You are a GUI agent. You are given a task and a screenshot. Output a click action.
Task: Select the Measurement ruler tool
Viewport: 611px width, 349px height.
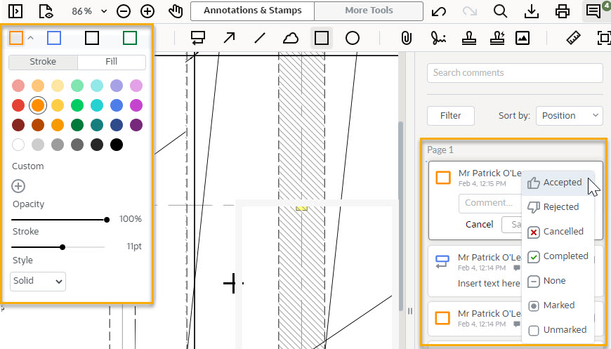(573, 38)
